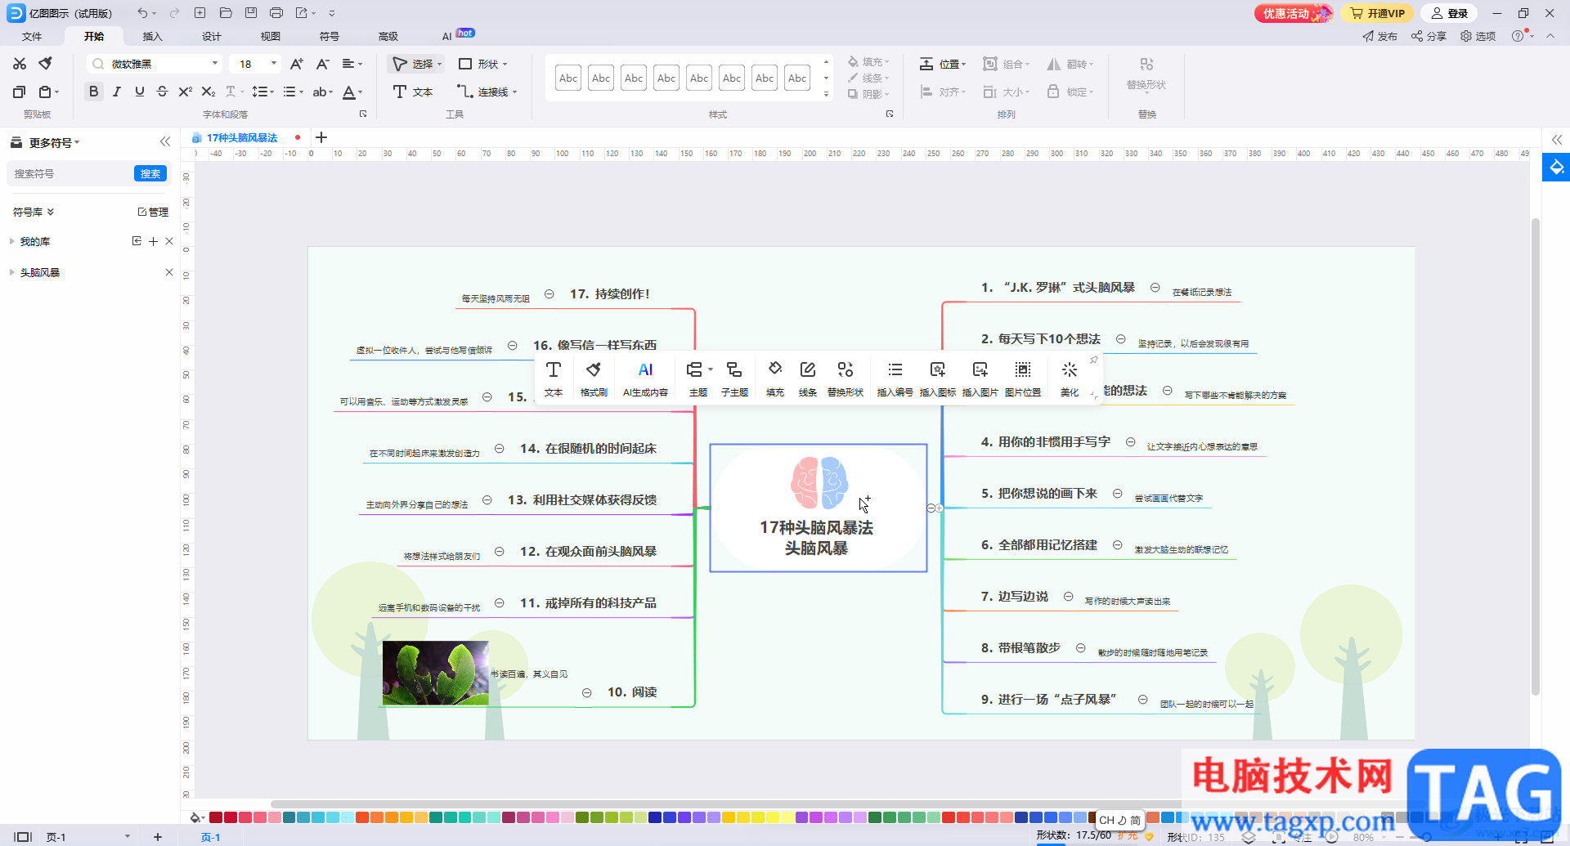1570x846 pixels.
Task: Increase font size with the A+ icon
Action: coord(297,64)
